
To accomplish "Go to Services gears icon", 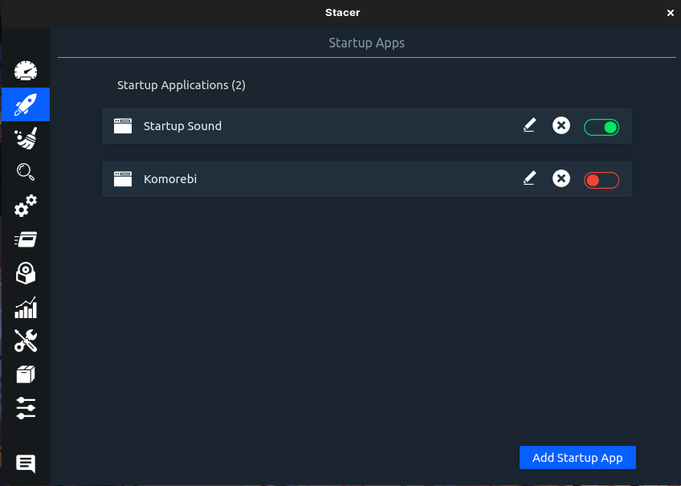I will point(26,206).
